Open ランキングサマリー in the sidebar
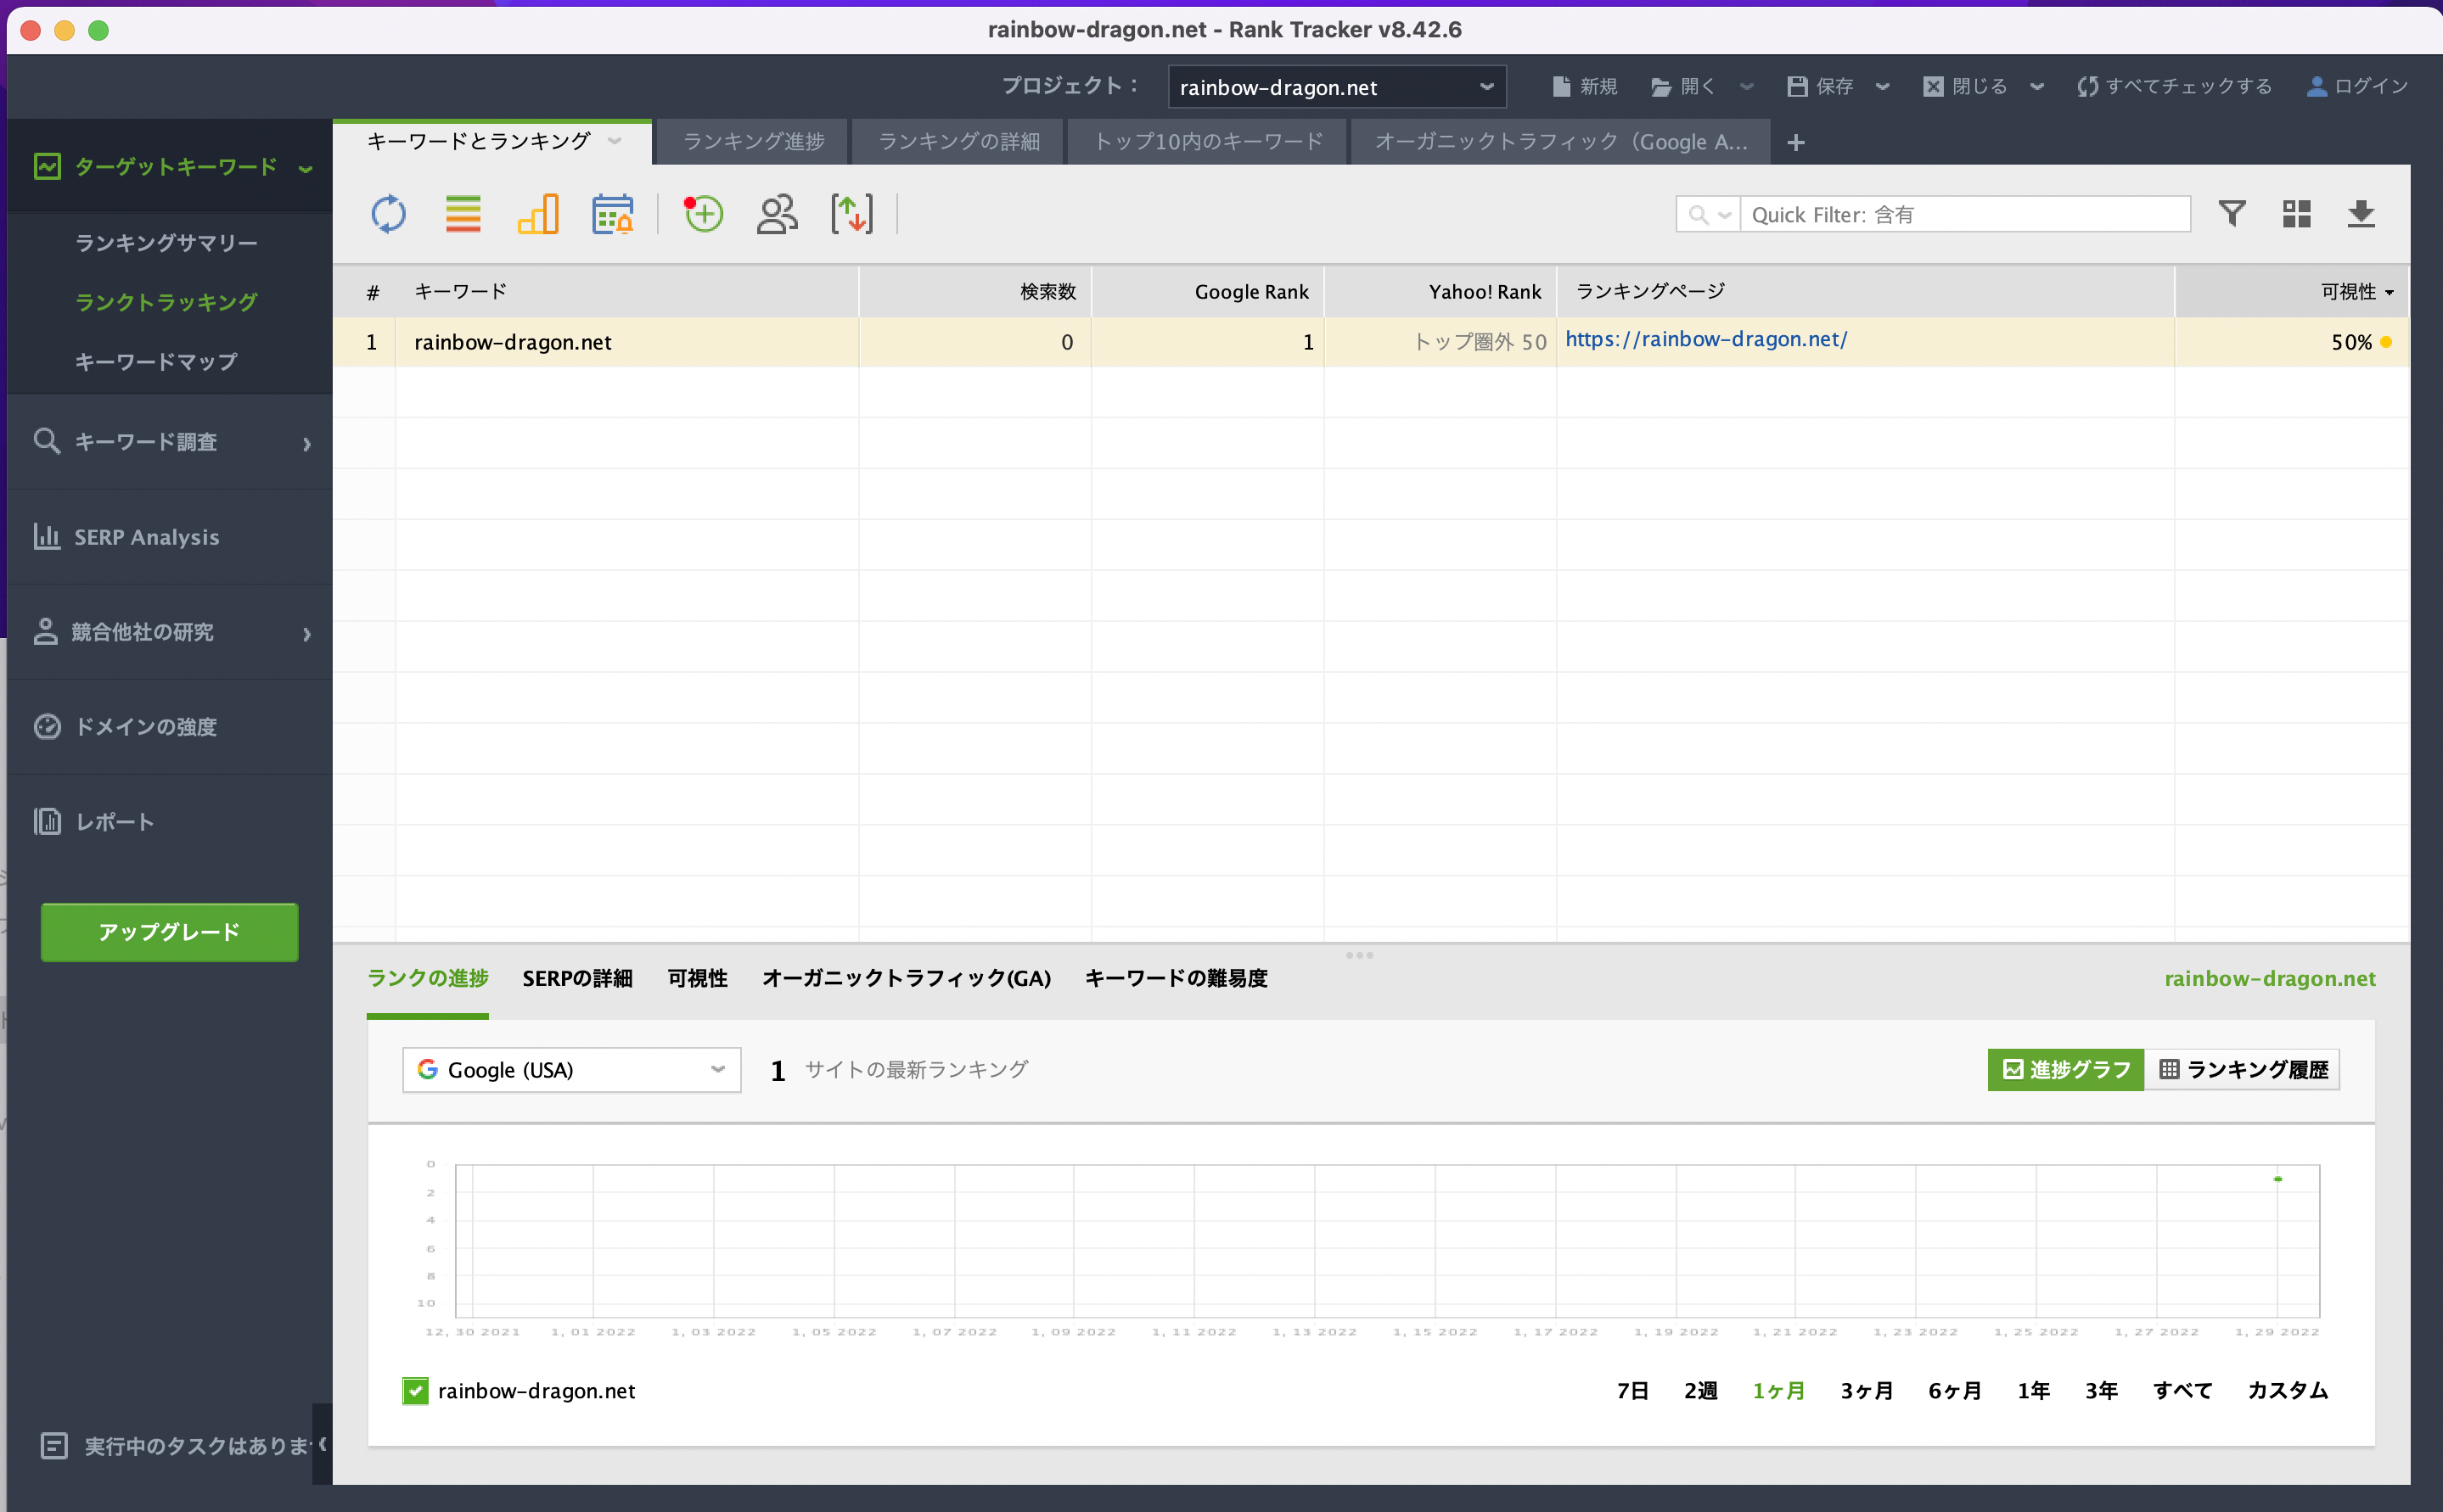Screen dimensions: 2443x1512 coord(166,243)
